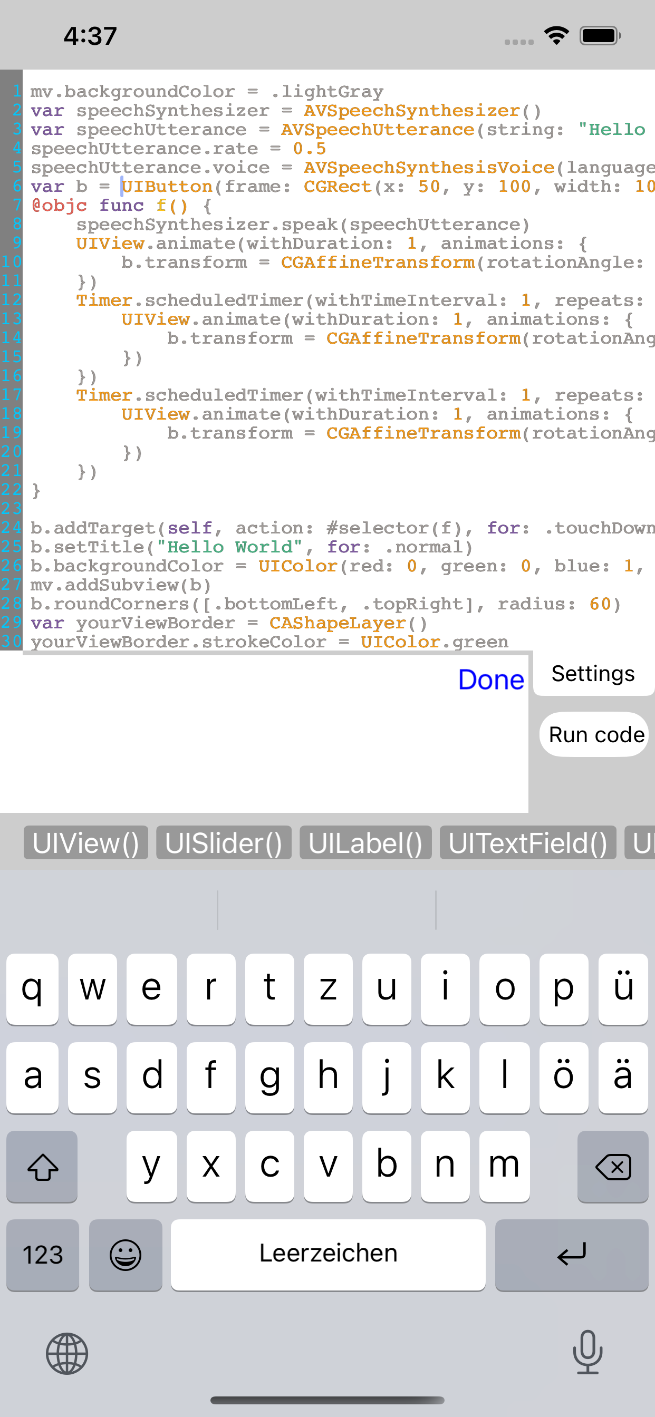
Task: Insert UITextField() snippet
Action: [x=528, y=843]
